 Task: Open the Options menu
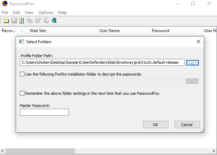tap(46, 13)
